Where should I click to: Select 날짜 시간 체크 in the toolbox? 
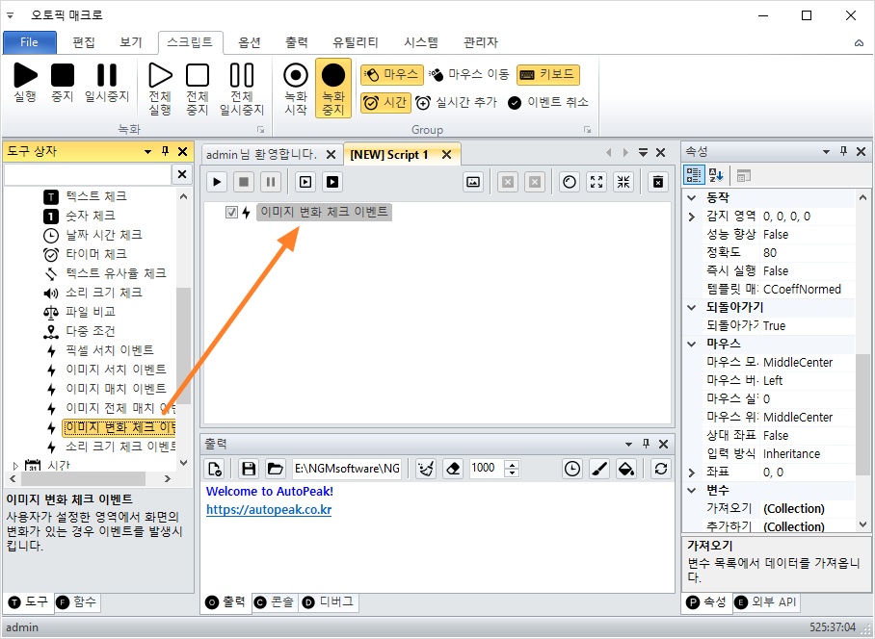point(104,235)
